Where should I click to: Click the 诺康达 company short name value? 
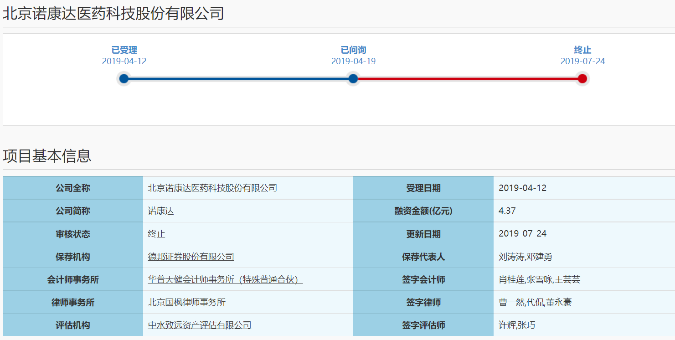pyautogui.click(x=161, y=211)
